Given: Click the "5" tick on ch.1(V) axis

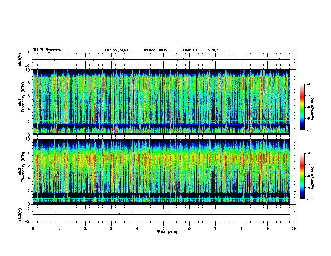Looking at the screenshot, I should [x=29, y=54].
